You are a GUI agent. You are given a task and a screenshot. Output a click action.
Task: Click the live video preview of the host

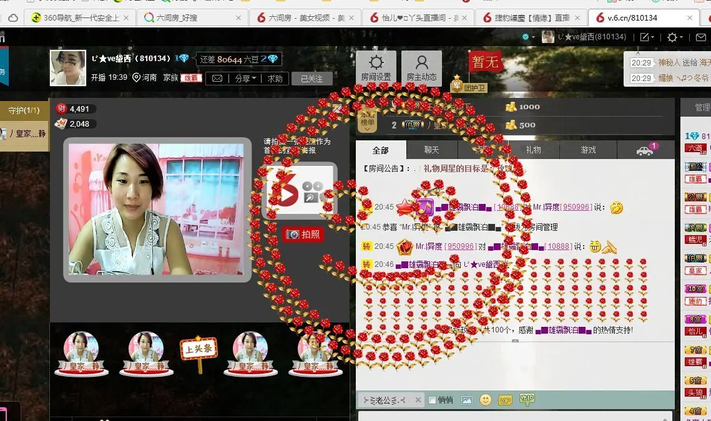point(157,210)
